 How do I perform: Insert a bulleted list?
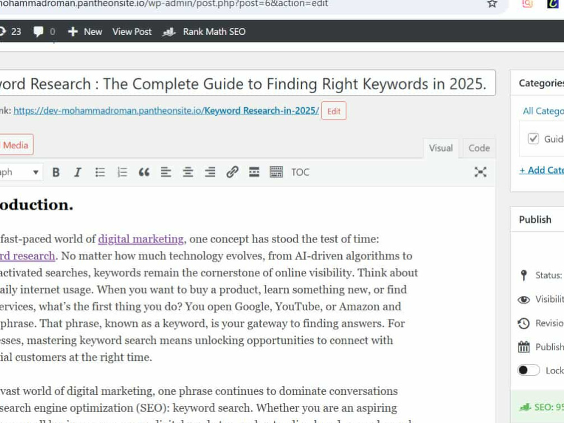tap(100, 172)
